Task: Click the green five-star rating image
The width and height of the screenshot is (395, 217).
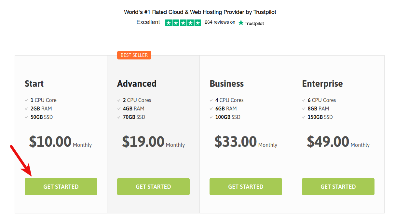Action: pos(183,23)
